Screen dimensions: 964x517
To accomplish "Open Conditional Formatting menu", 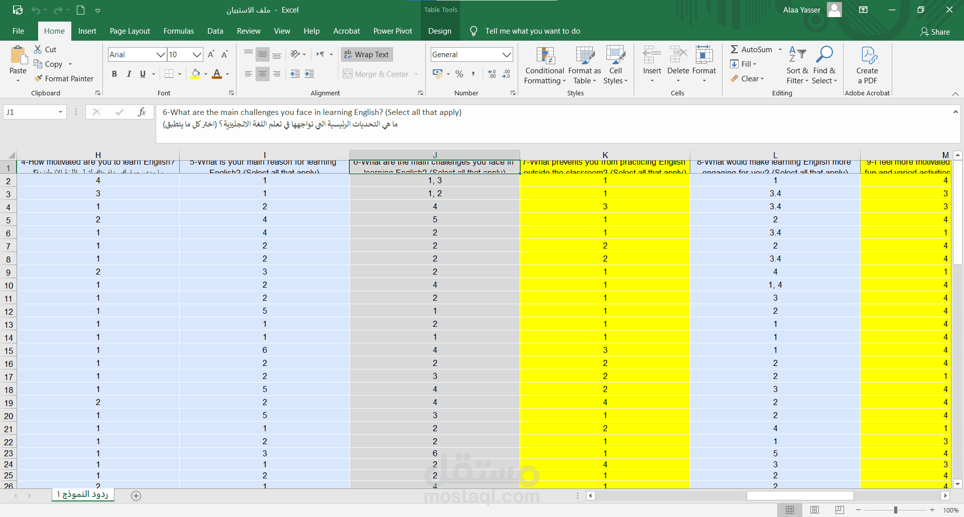I will coord(545,66).
